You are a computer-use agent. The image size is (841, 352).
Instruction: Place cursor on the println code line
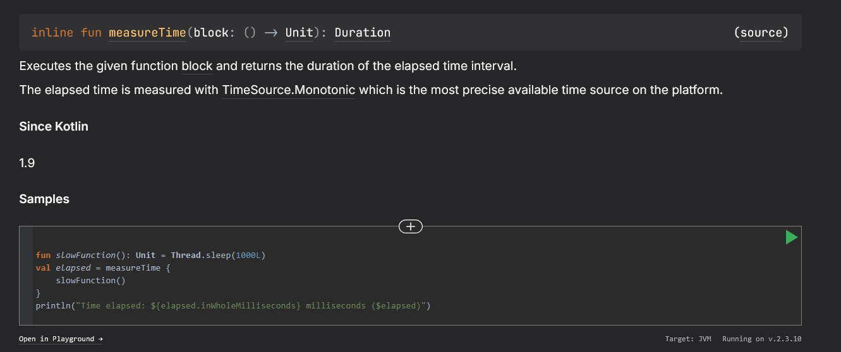click(x=233, y=305)
